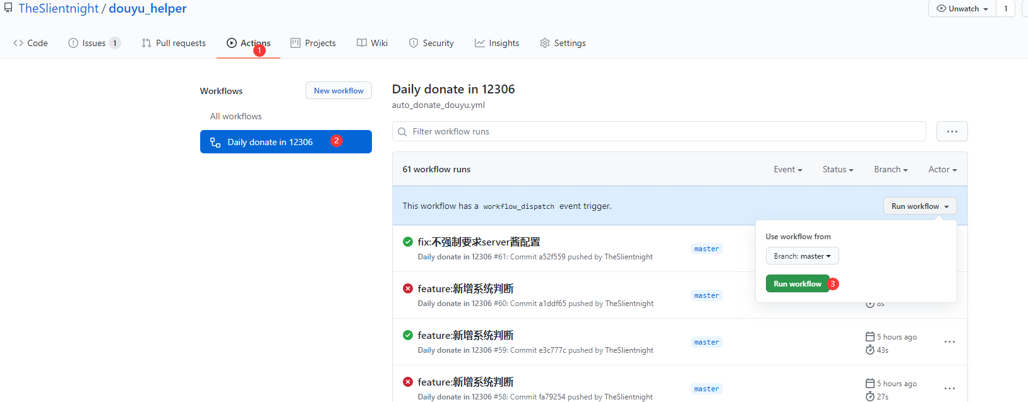
Task: Open the Wiki tab
Action: [x=372, y=43]
